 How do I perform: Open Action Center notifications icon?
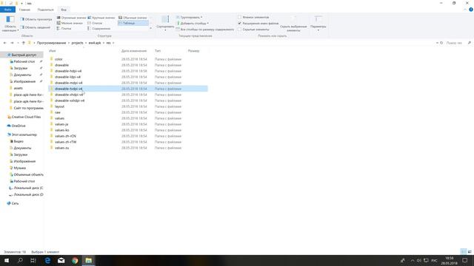click(x=464, y=260)
